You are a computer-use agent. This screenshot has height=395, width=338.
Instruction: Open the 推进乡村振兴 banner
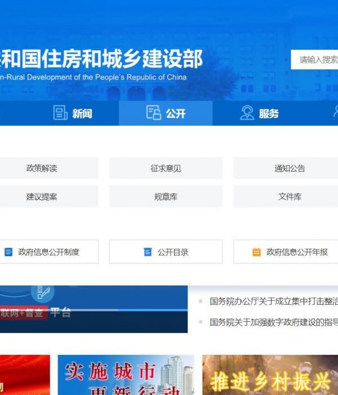pyautogui.click(x=270, y=375)
